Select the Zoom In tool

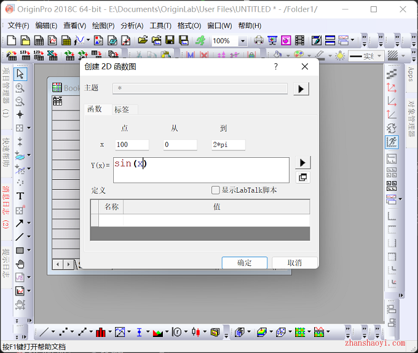point(20,88)
